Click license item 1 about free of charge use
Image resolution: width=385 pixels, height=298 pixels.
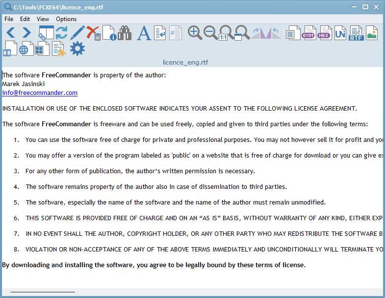[204, 139]
